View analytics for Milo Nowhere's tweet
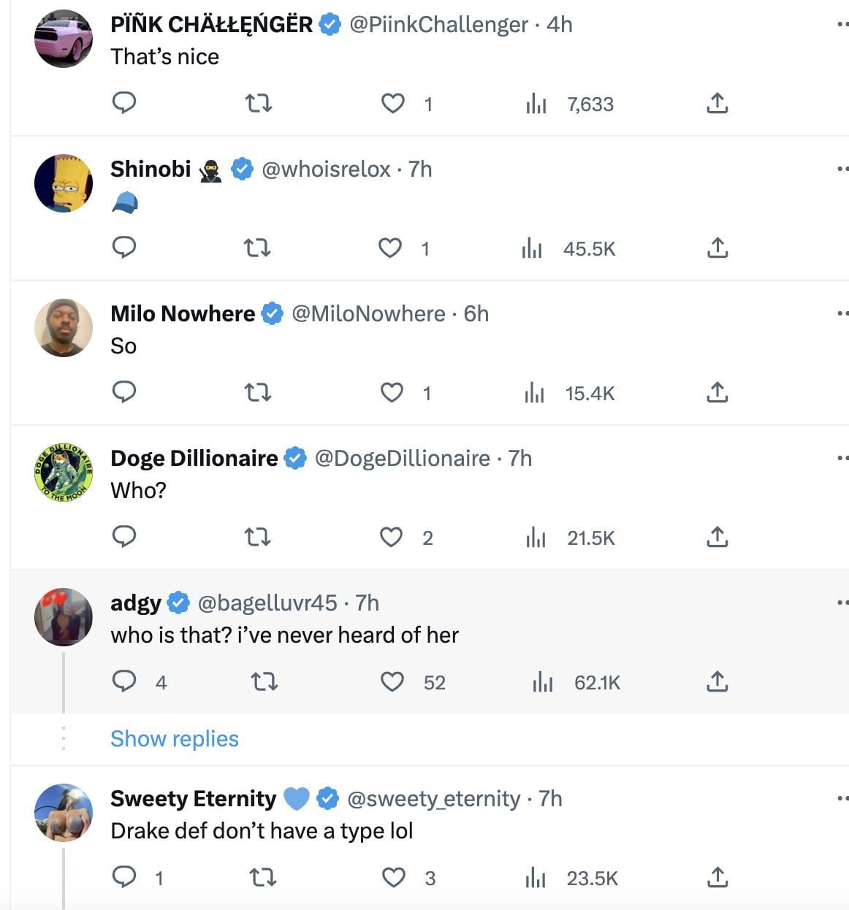The width and height of the screenshot is (849, 910). (535, 393)
